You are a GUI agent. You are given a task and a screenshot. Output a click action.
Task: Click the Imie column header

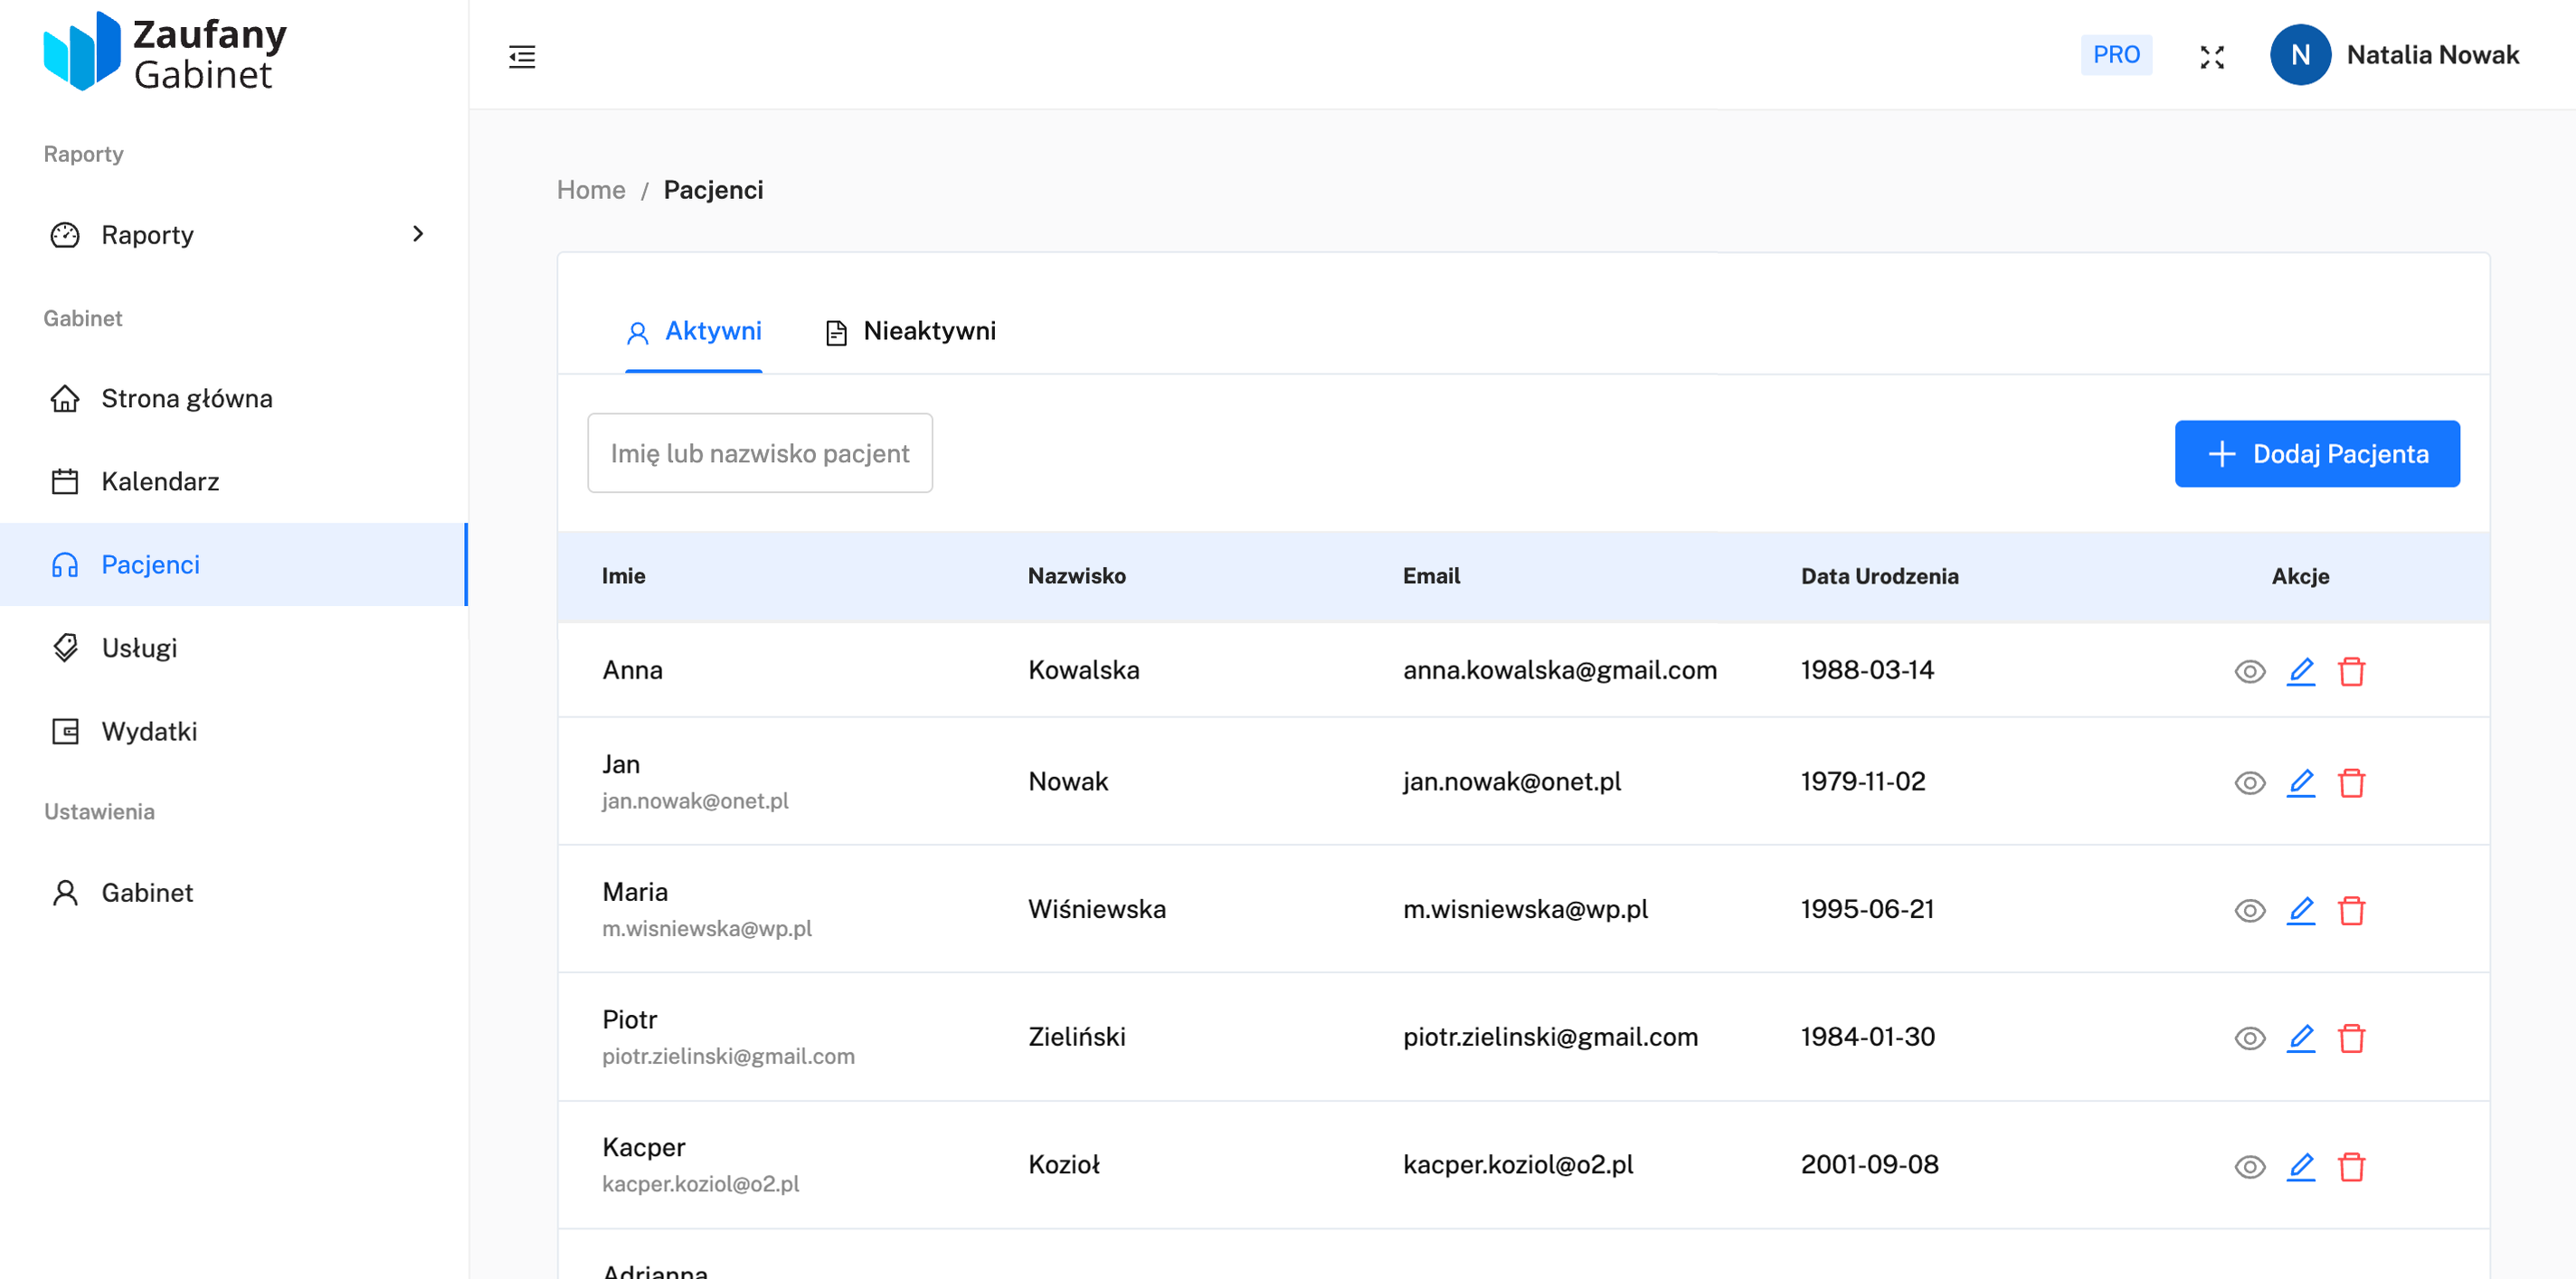tap(623, 576)
